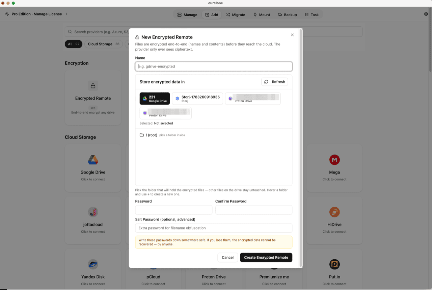Click the Yandex Disk provider icon
This screenshot has height=290, width=432.
pos(93,264)
